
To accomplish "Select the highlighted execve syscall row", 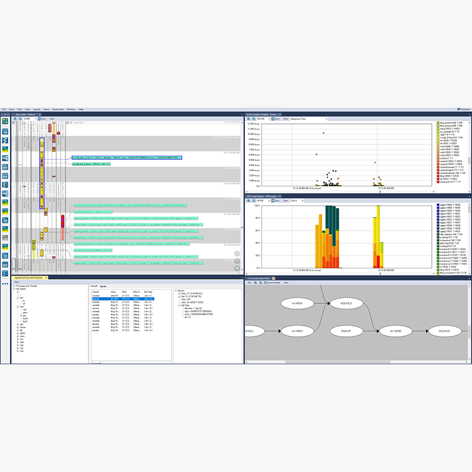I will [123, 299].
